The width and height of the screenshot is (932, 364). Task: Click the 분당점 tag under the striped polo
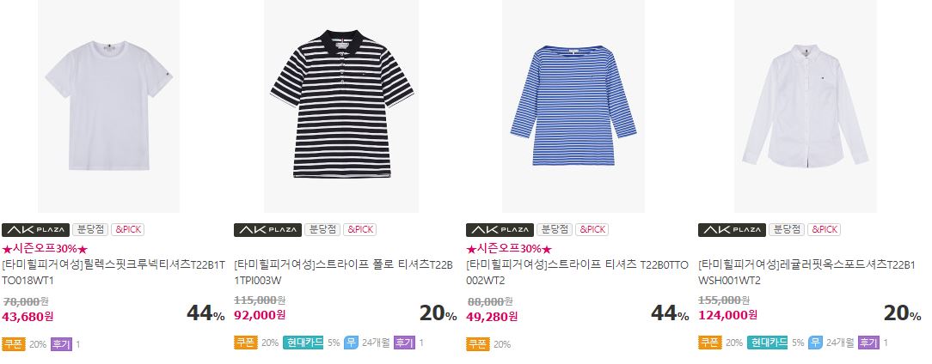322,230
